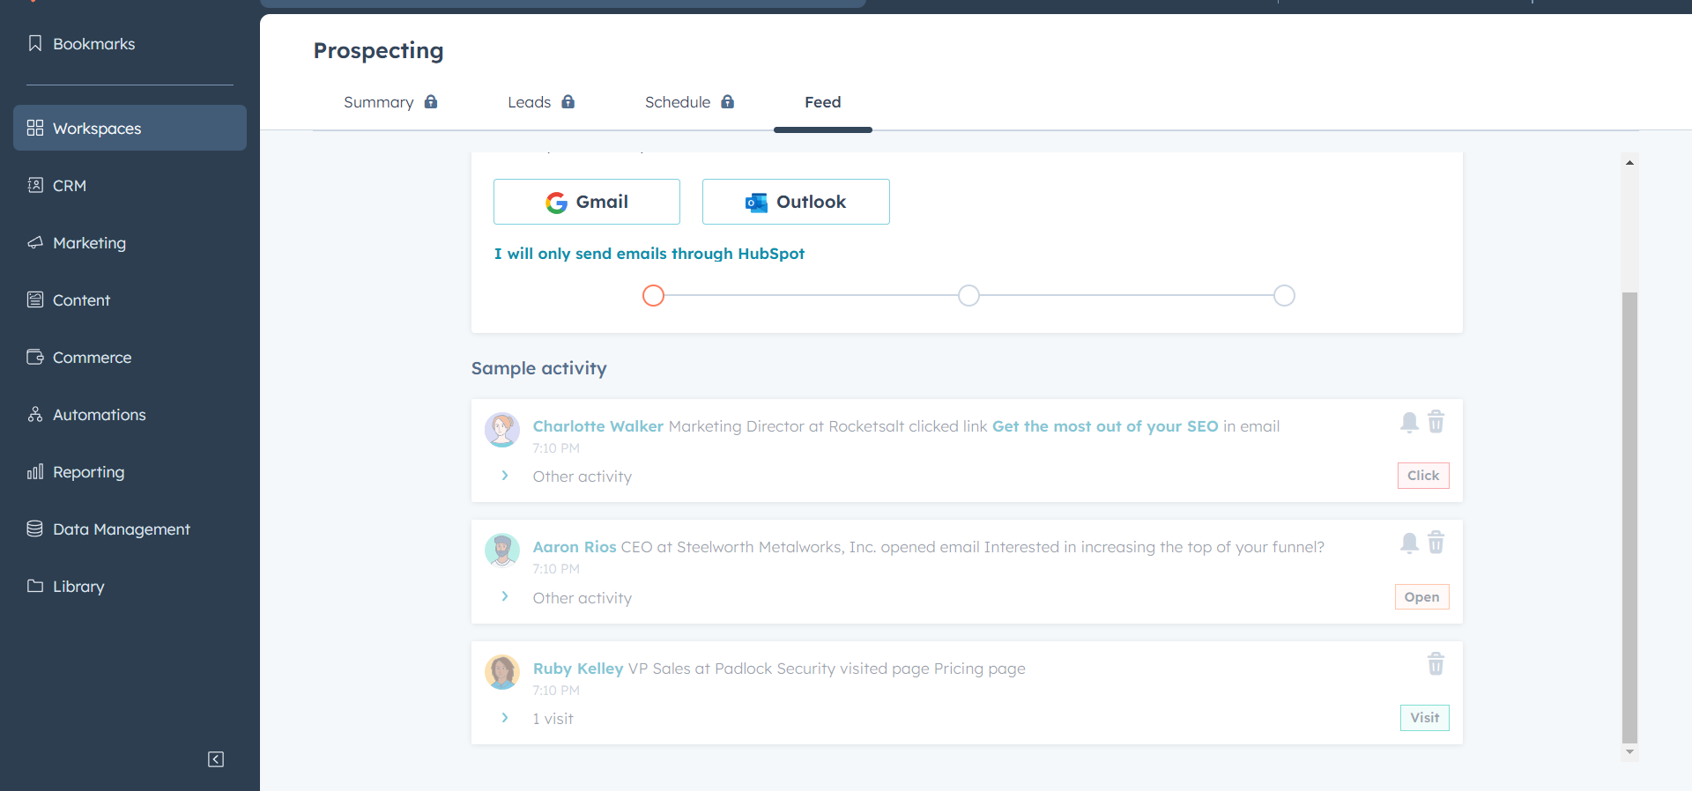Select the Feed tab
The height and width of the screenshot is (791, 1692).
pyautogui.click(x=823, y=102)
